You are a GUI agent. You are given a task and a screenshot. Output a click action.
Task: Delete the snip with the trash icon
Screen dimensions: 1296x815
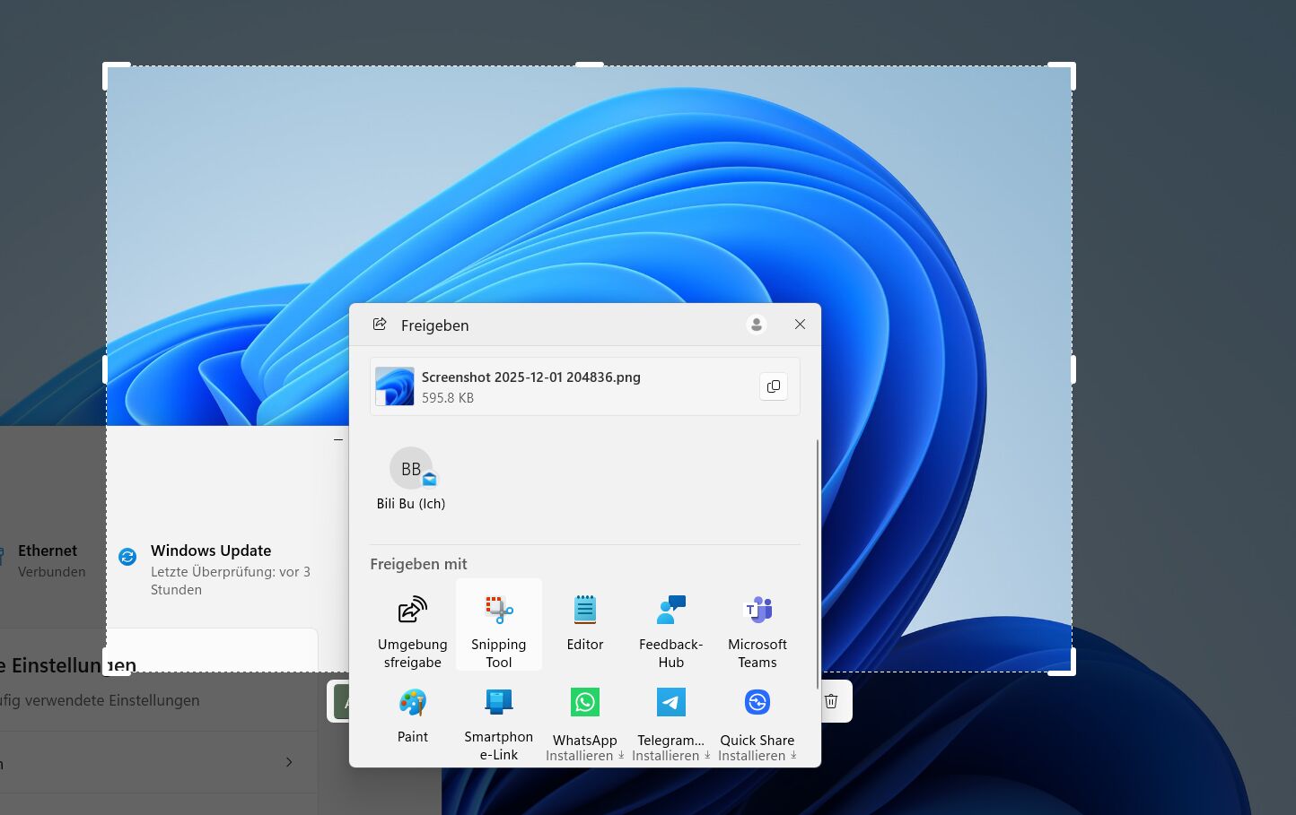[831, 701]
